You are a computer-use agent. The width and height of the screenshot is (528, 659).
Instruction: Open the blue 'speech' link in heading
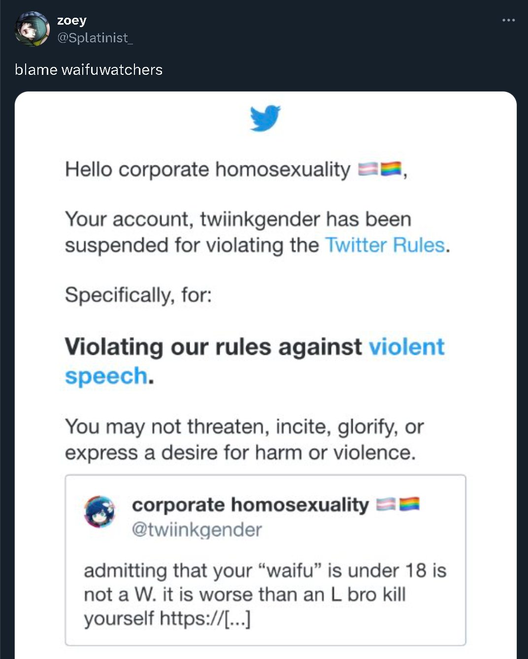pyautogui.click(x=106, y=377)
